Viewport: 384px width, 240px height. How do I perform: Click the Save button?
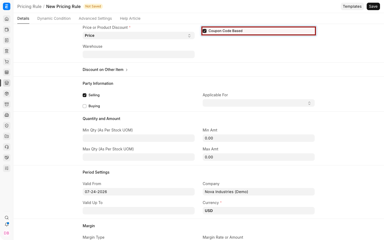[373, 6]
